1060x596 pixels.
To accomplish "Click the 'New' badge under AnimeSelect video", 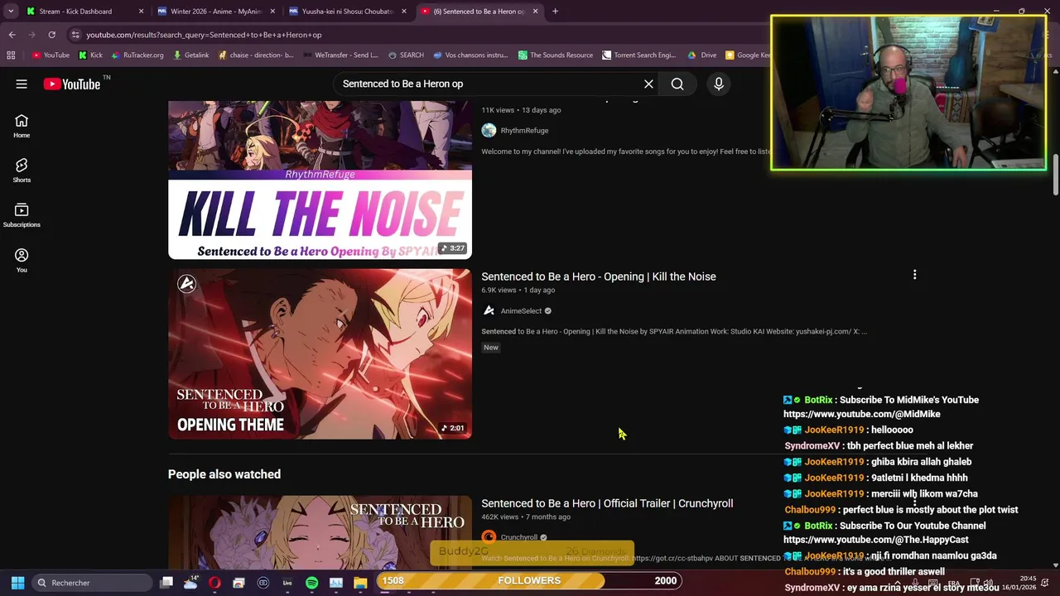I will pos(491,348).
